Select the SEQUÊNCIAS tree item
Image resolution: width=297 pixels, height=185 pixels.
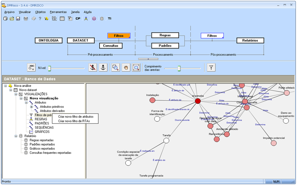click(x=44, y=128)
